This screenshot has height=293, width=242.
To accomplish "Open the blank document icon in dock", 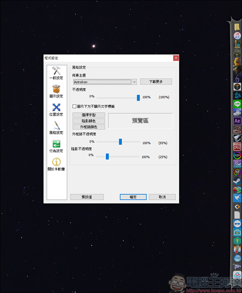I will 237,215.
